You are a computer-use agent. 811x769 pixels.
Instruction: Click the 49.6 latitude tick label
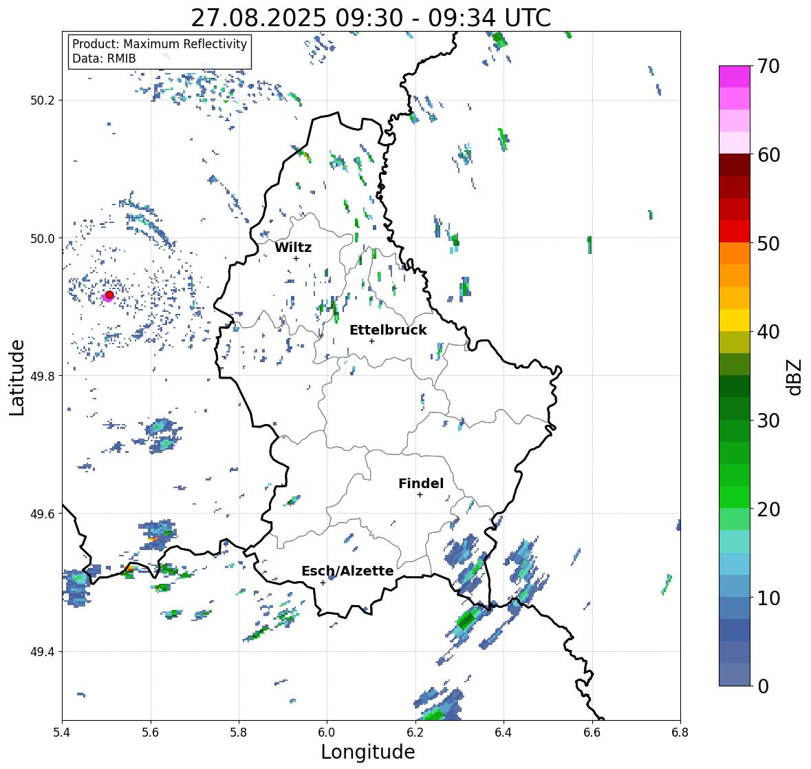pos(42,514)
